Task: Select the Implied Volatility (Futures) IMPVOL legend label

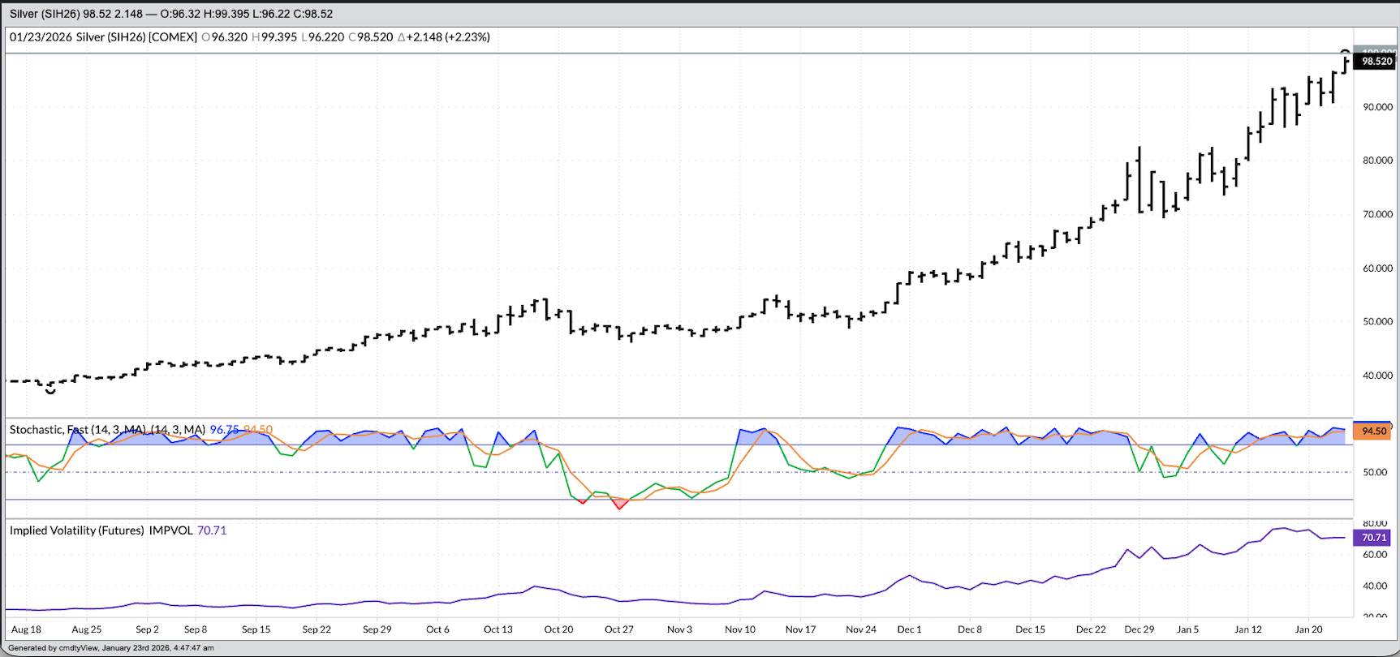Action: coord(101,530)
